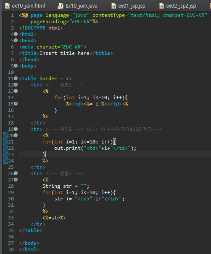Screen dimensions: 211x254
Task: Click the 방법3 comment on line 26
Action: point(64,173)
